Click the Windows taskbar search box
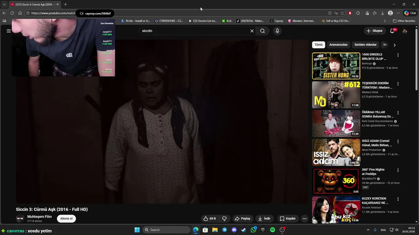The height and width of the screenshot is (235, 419). [x=166, y=230]
